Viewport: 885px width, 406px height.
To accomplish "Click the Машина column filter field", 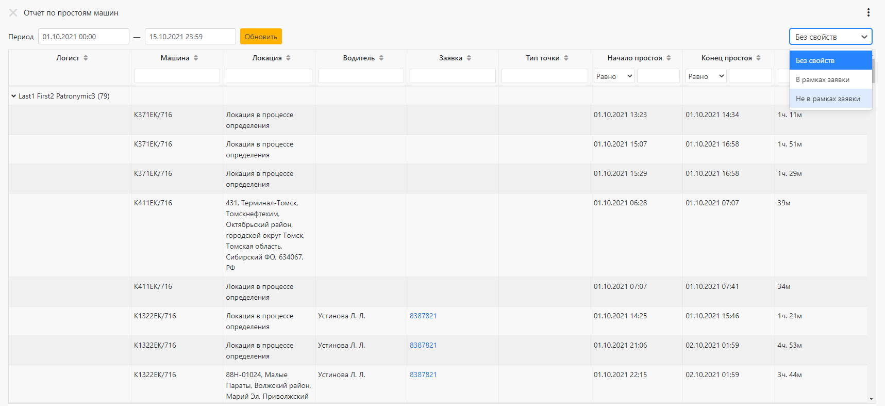I will (177, 76).
